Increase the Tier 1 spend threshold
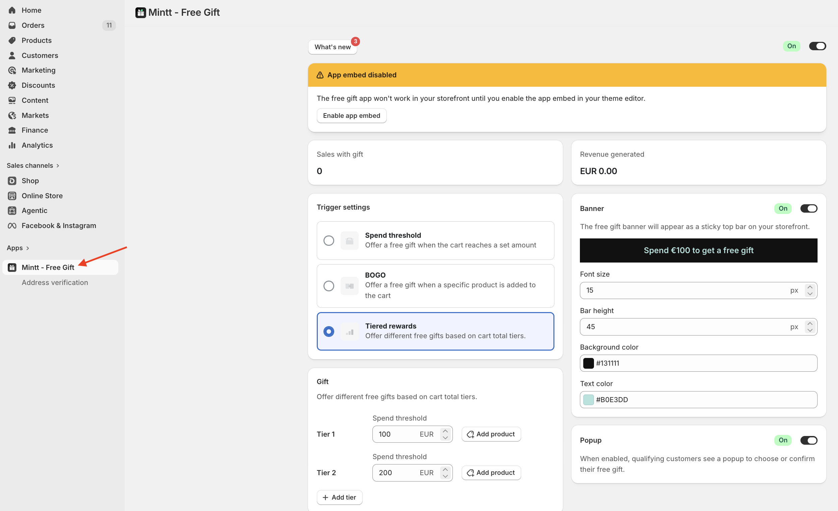The height and width of the screenshot is (511, 838). pos(445,431)
